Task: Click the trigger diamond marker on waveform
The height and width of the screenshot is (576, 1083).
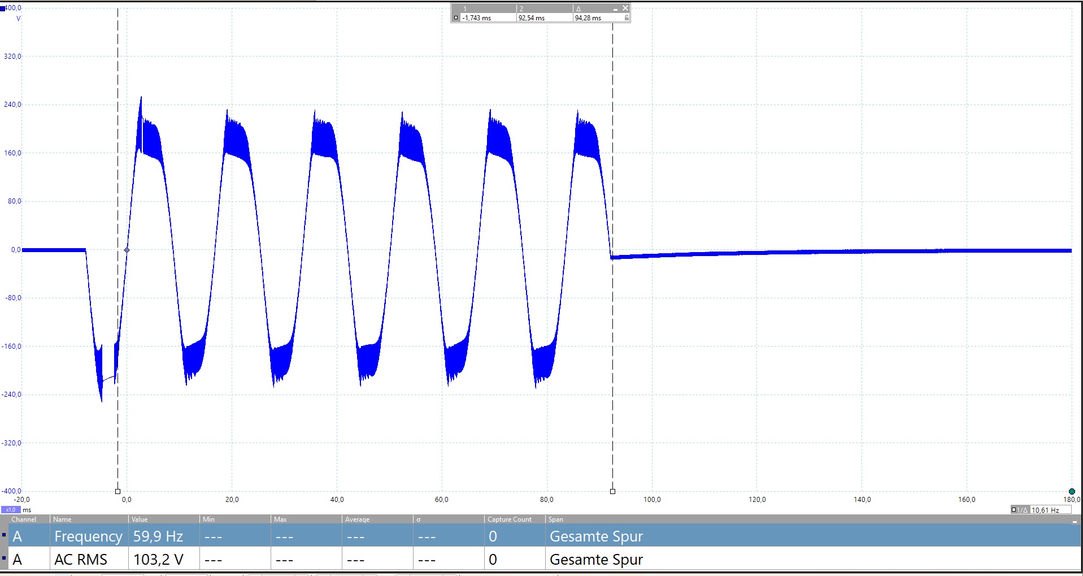Action: tap(127, 250)
